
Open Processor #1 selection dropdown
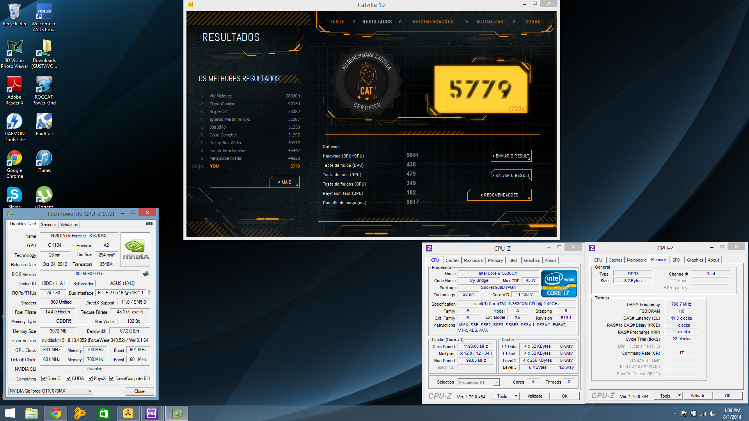click(479, 382)
